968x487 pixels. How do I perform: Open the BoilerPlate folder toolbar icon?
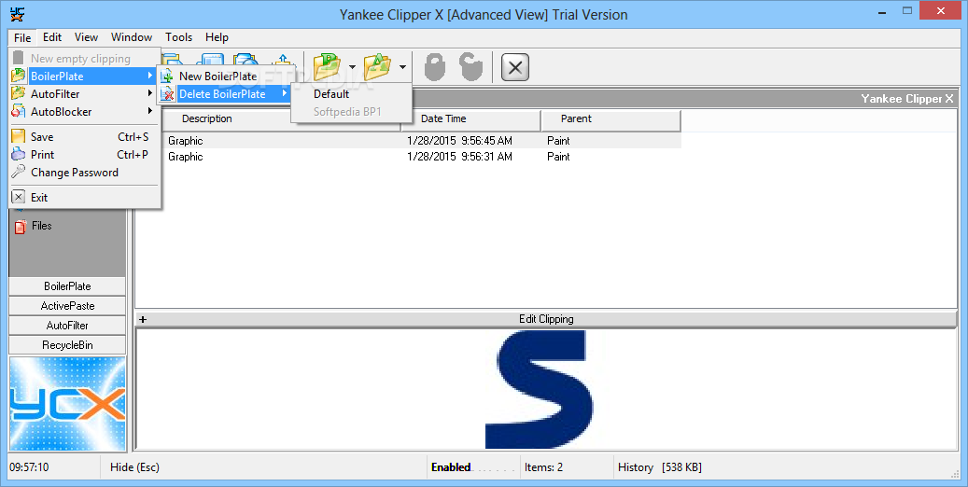pyautogui.click(x=327, y=66)
